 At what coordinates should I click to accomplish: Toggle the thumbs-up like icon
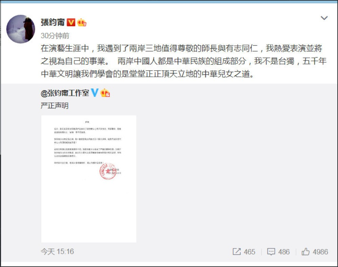[x=305, y=251]
